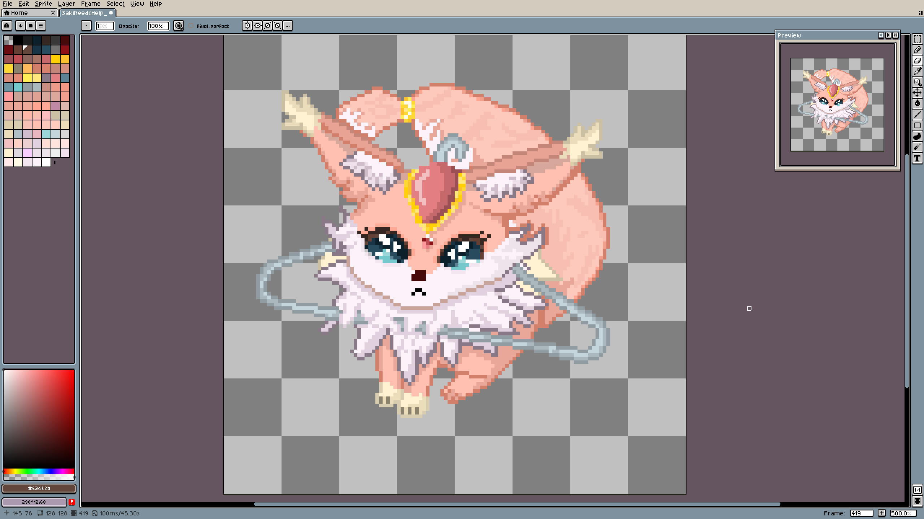This screenshot has width=924, height=519.
Task: Select the Zoom magnifier tool
Action: (917, 82)
